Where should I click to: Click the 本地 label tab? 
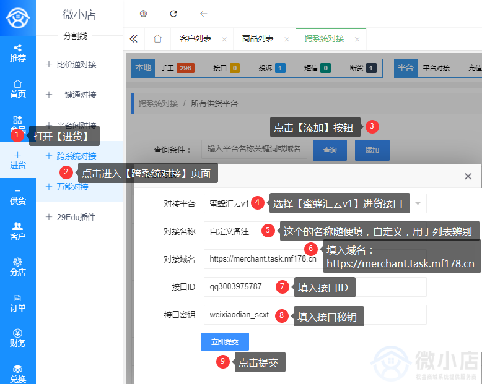(143, 68)
